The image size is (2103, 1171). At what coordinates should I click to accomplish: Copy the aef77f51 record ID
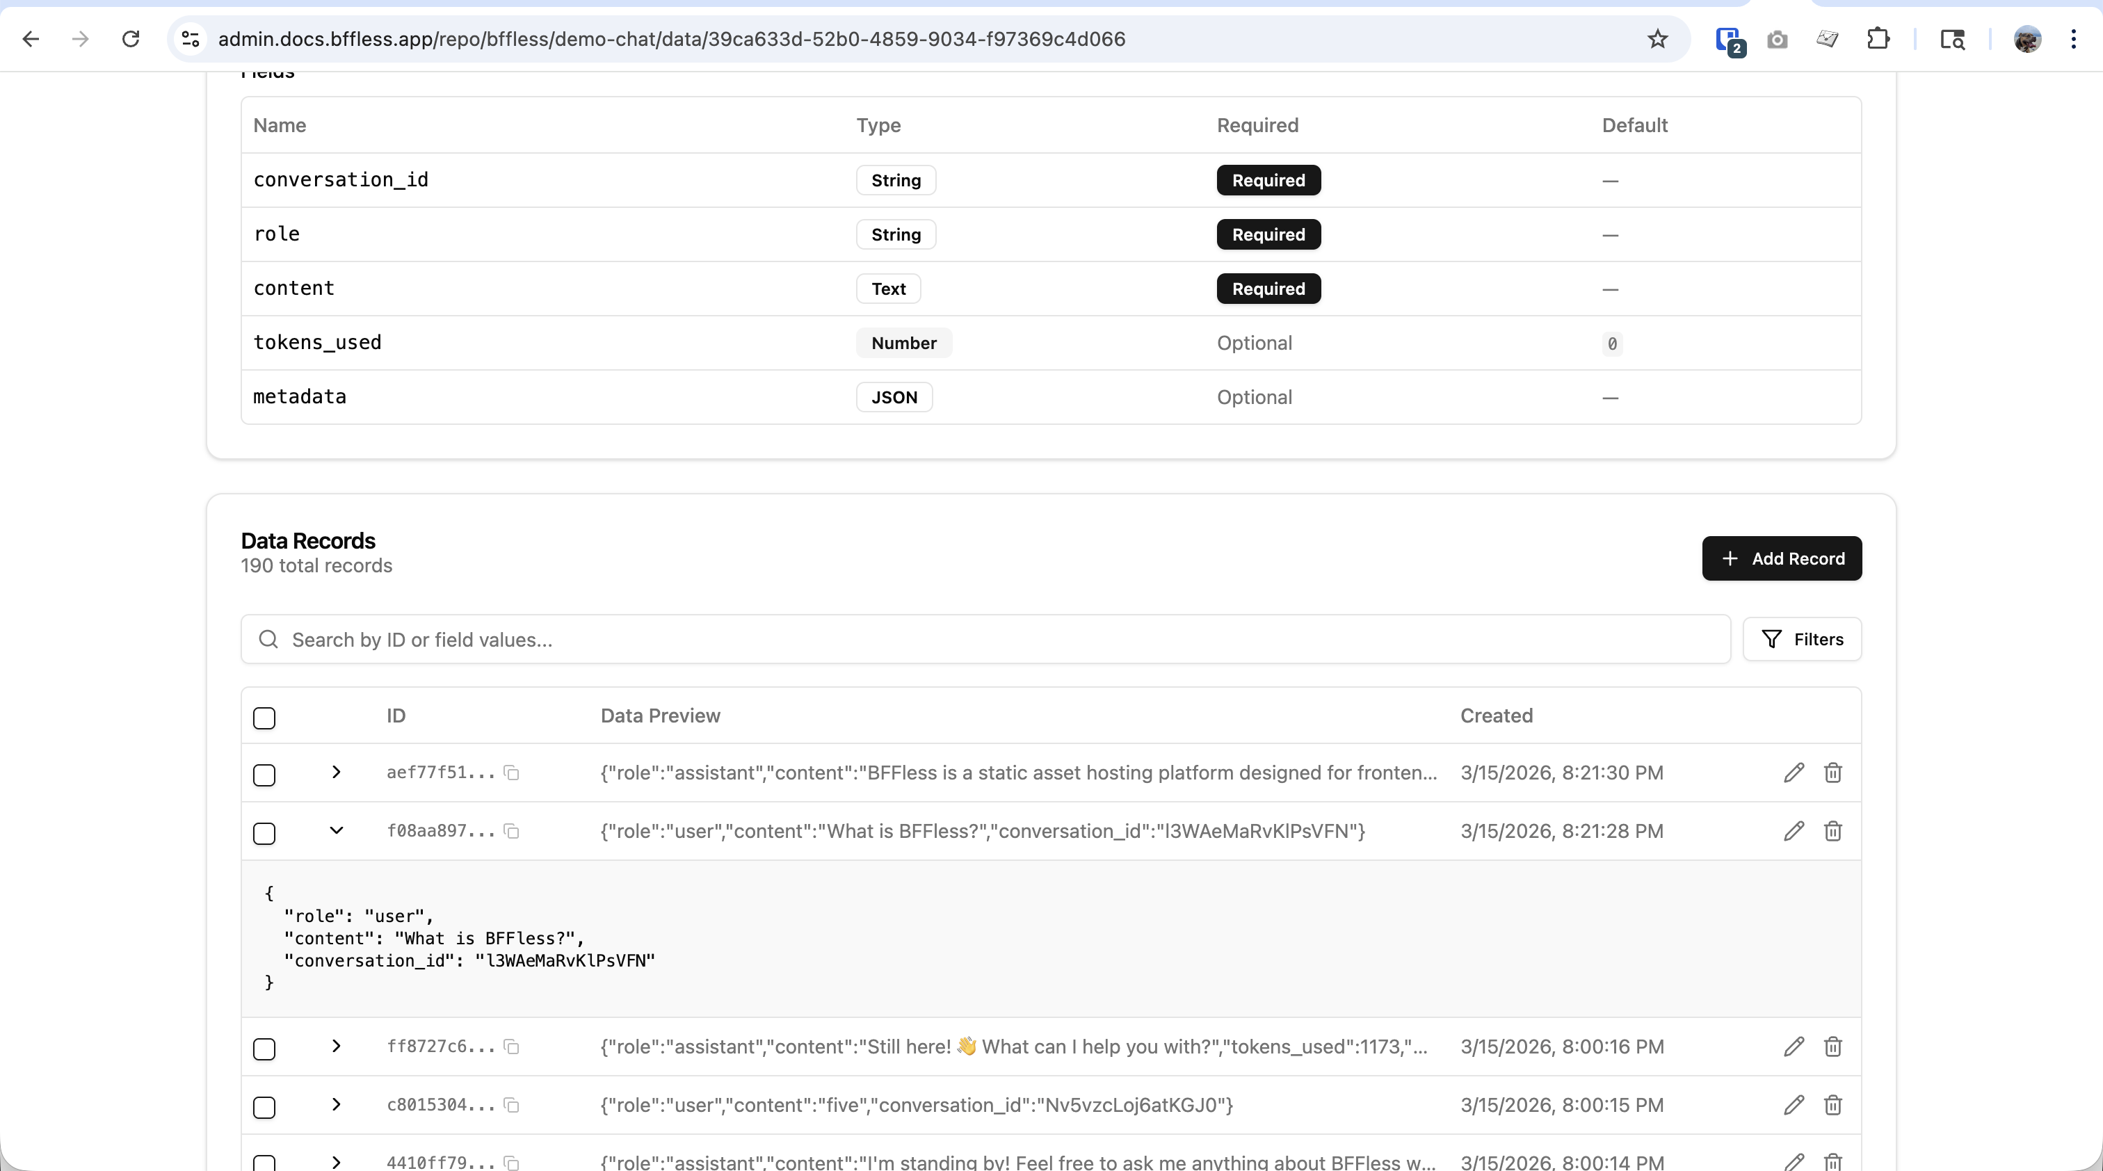[x=512, y=772]
